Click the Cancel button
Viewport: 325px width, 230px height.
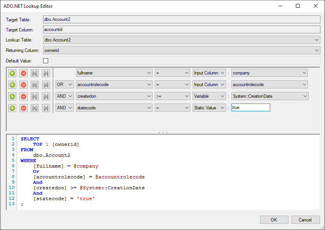click(x=306, y=220)
